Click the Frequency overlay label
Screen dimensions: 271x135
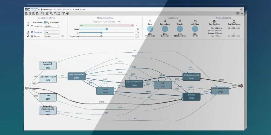(x=38, y=32)
